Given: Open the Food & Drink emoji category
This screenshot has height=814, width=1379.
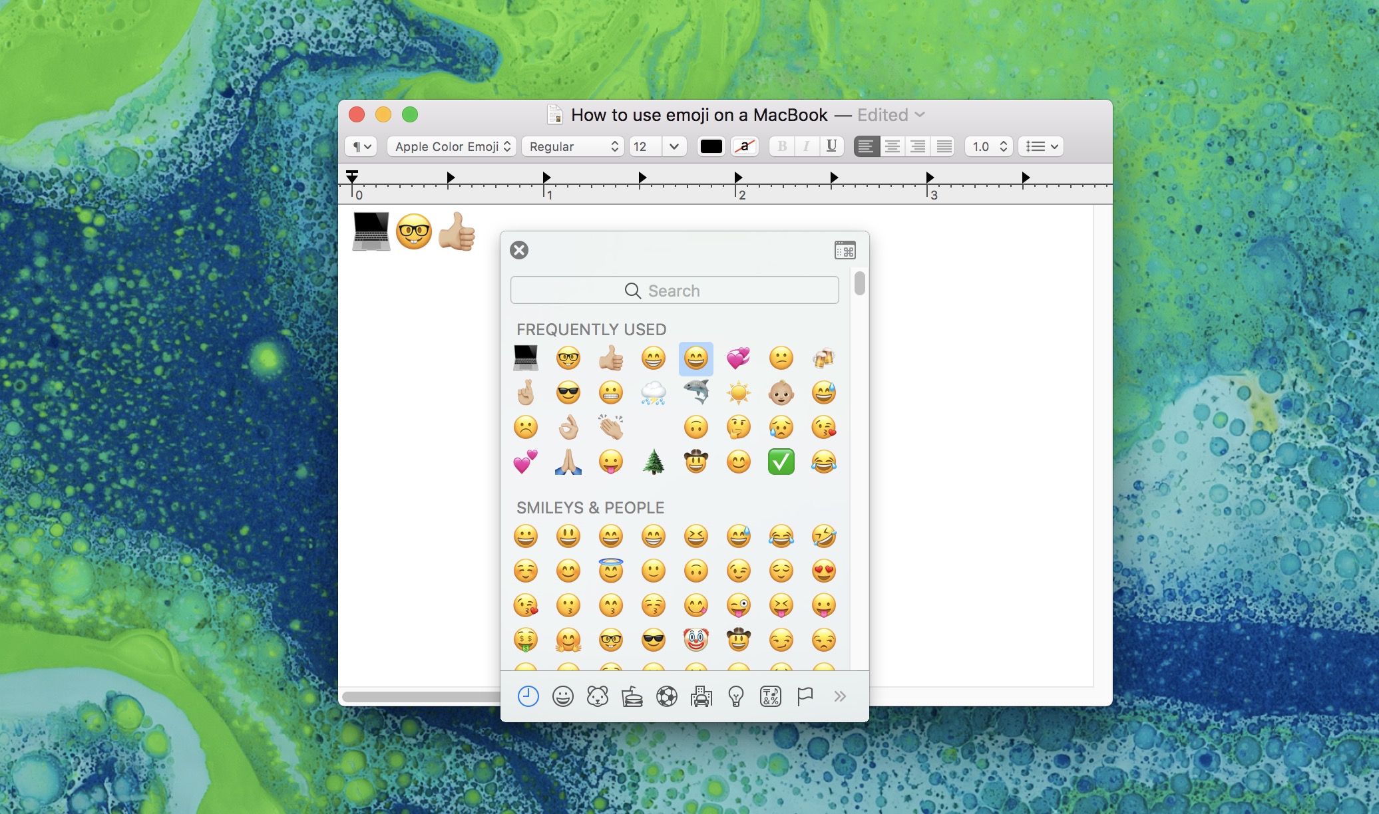Looking at the screenshot, I should pyautogui.click(x=632, y=697).
